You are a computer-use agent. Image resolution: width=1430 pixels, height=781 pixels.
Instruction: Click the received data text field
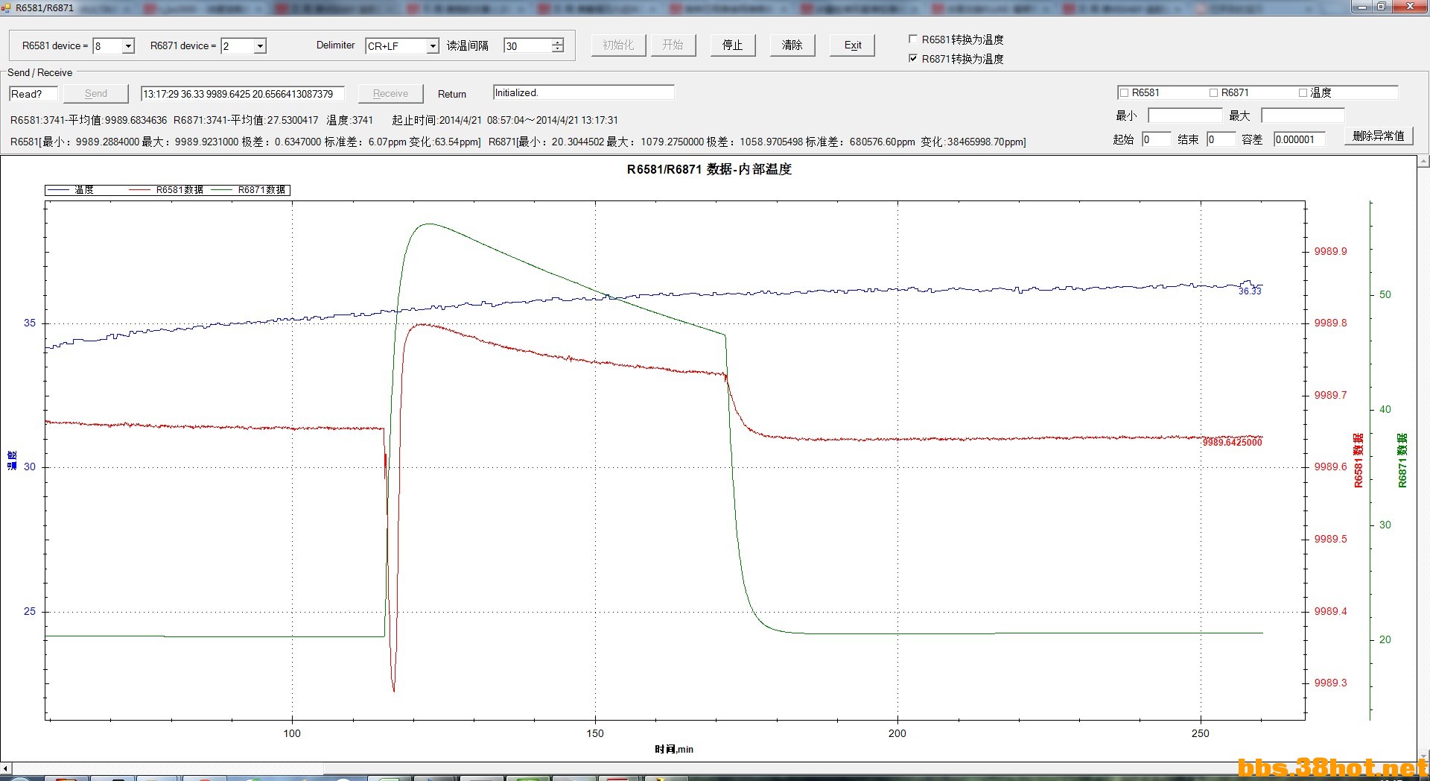click(243, 94)
